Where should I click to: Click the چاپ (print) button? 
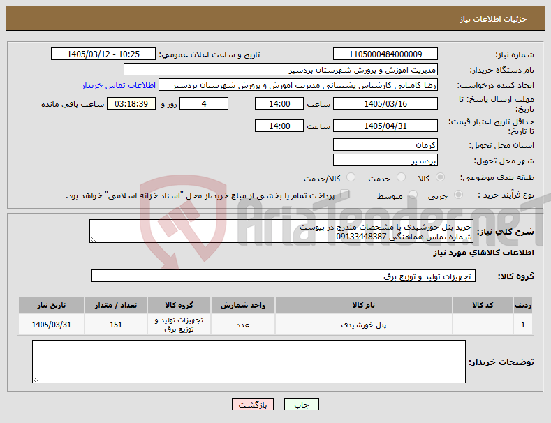point(301,404)
